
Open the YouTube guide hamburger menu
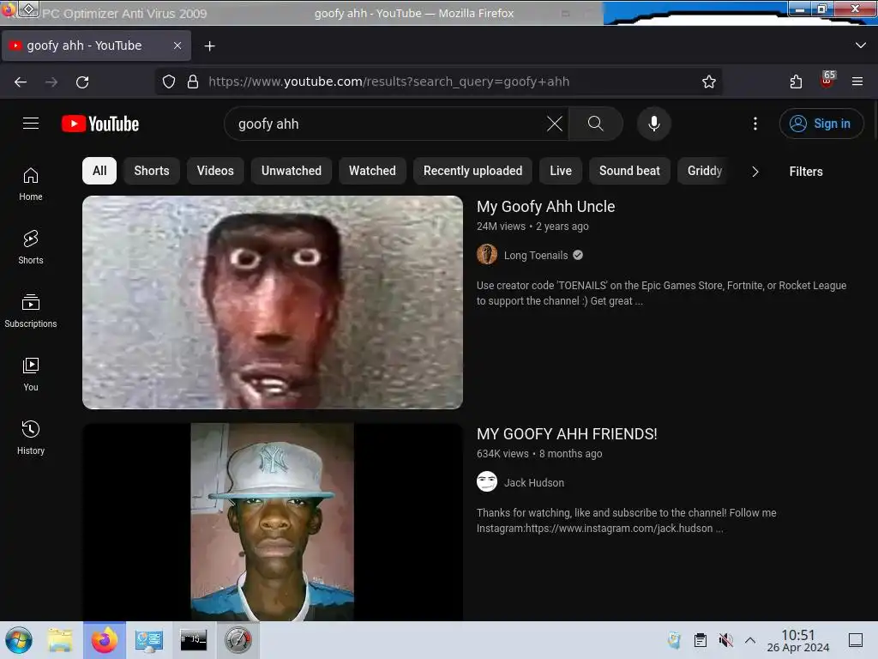[x=31, y=124]
